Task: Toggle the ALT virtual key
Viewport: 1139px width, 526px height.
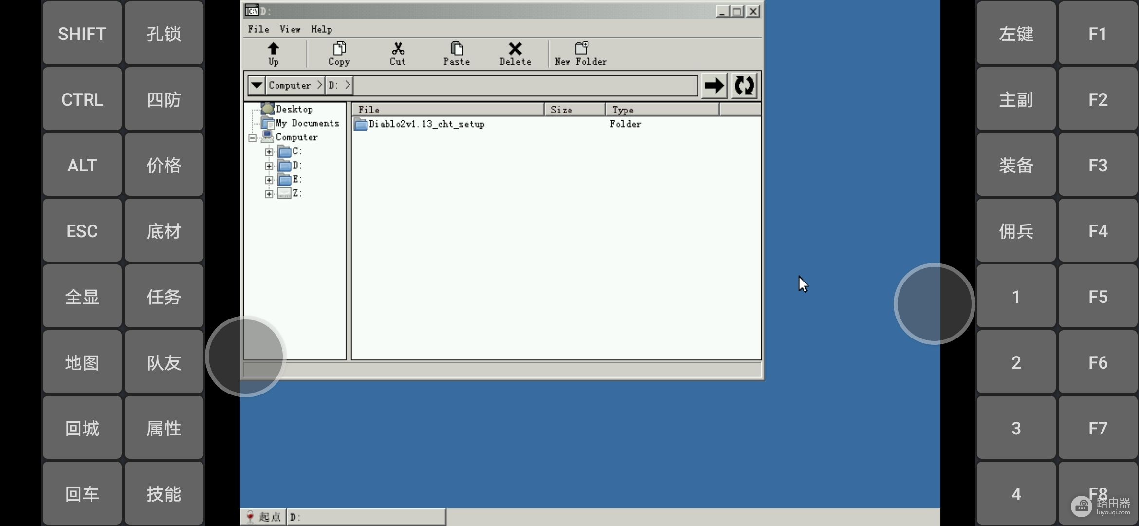Action: [x=82, y=165]
